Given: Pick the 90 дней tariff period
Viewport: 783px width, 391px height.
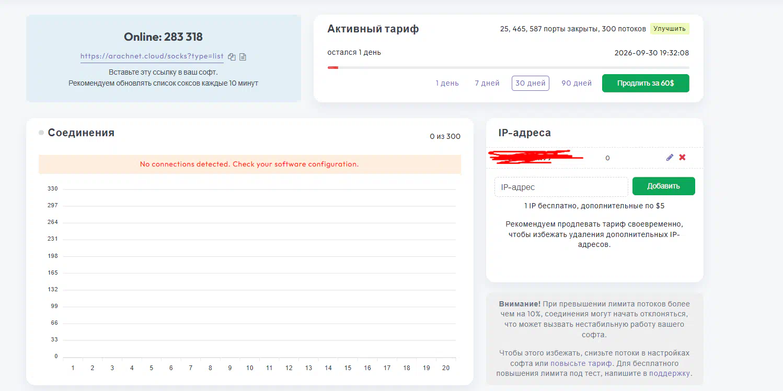Looking at the screenshot, I should (577, 83).
